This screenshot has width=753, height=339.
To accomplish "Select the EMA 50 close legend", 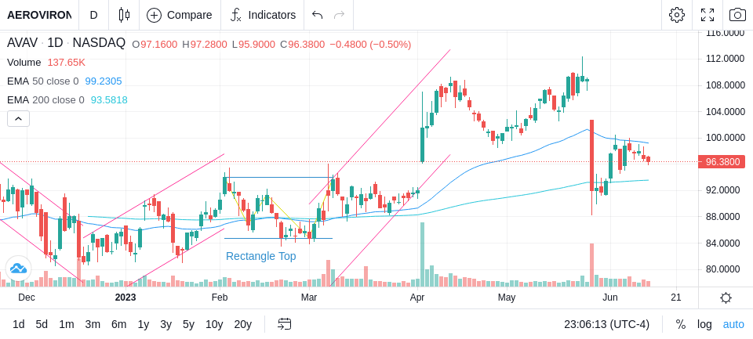I will click(42, 81).
